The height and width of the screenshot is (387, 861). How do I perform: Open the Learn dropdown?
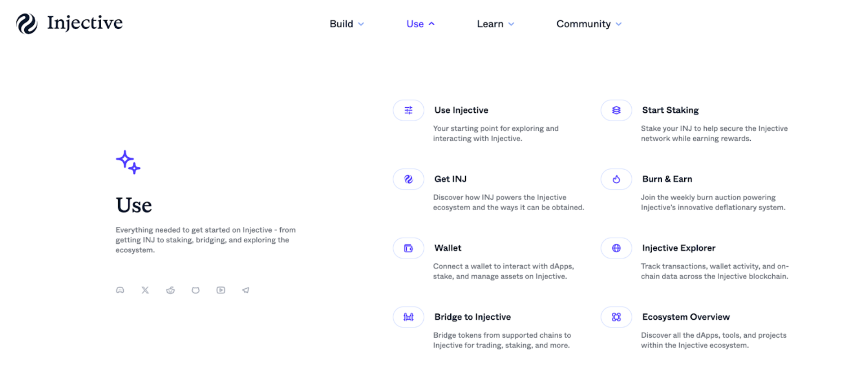click(x=495, y=24)
